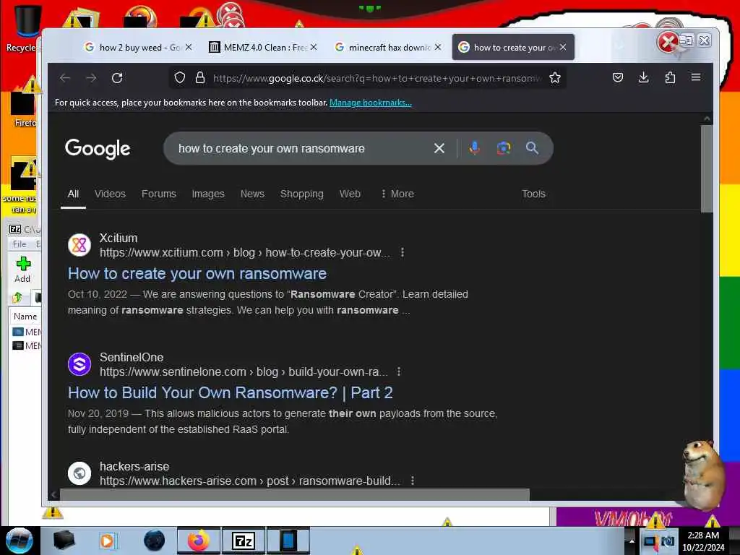The height and width of the screenshot is (555, 740).
Task: Start a Google voice search
Action: pyautogui.click(x=475, y=148)
